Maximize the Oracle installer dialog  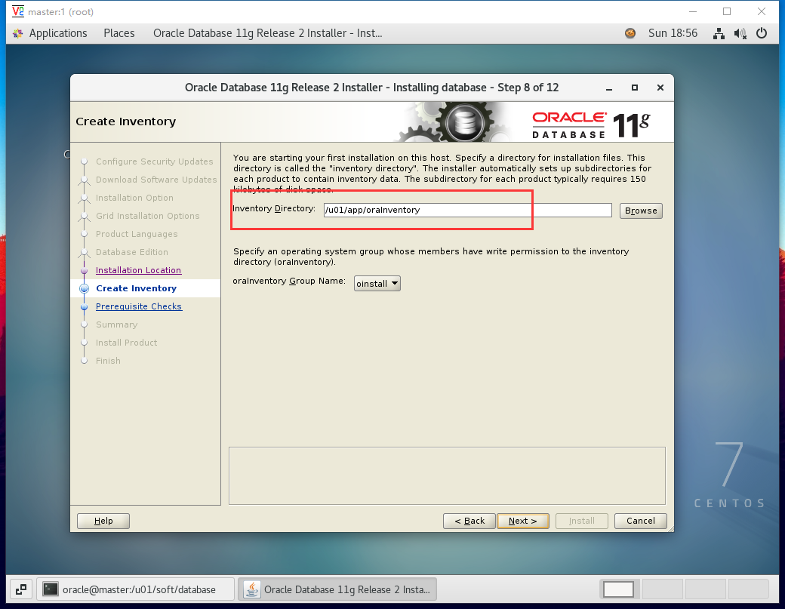(x=634, y=88)
